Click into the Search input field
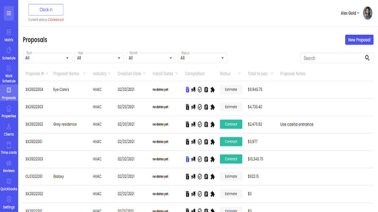This screenshot has width=378, height=212. (331, 58)
